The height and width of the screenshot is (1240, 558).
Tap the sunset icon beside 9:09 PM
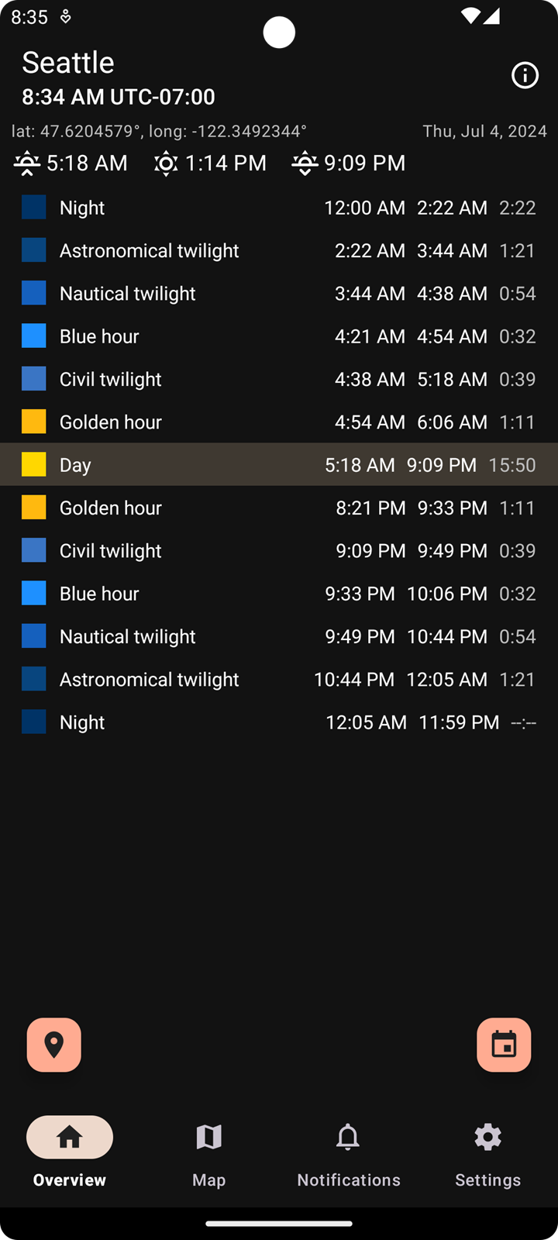305,164
